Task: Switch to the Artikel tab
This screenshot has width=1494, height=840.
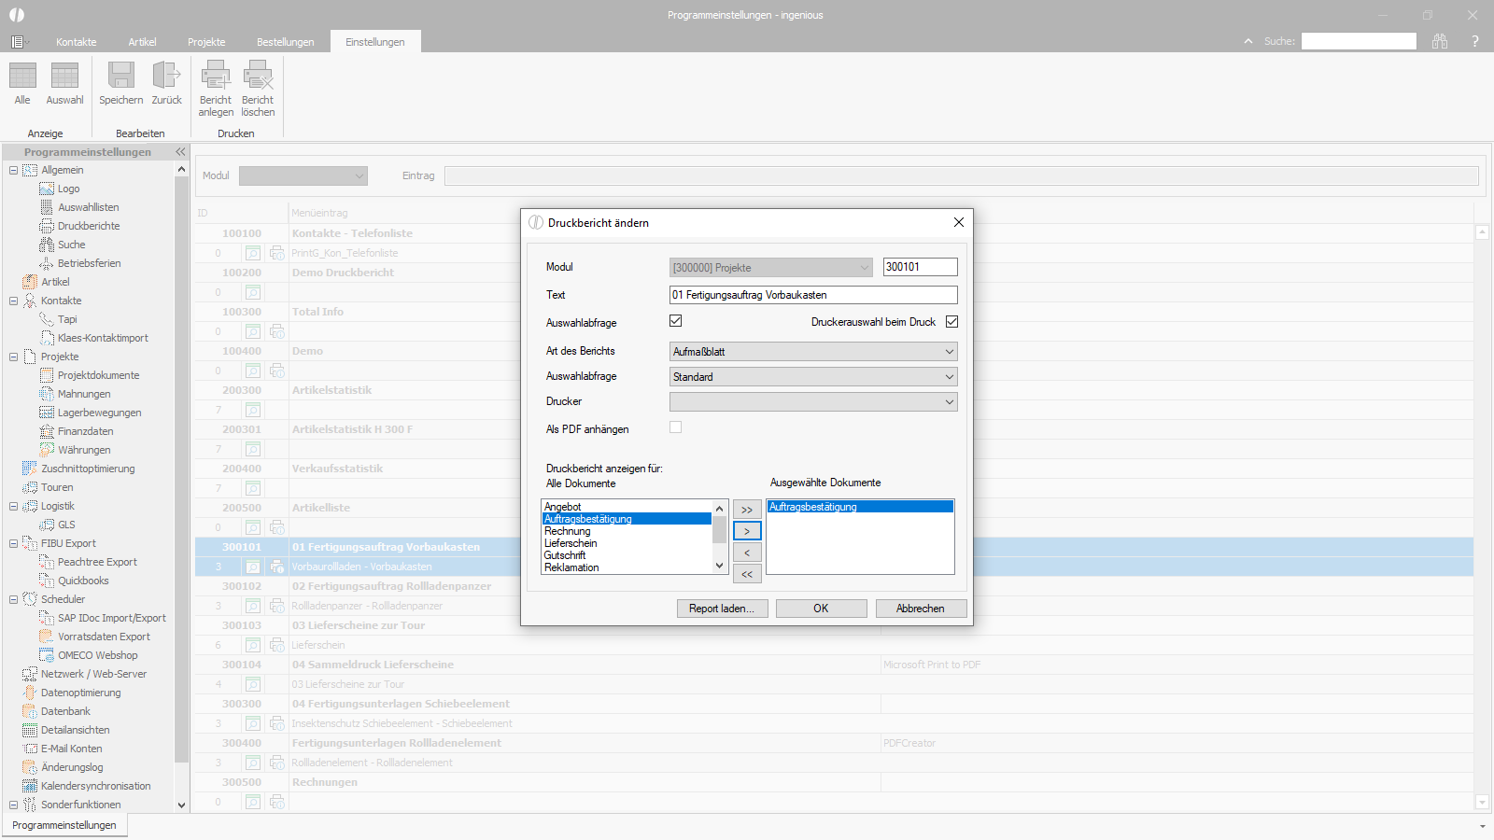Action: (x=143, y=42)
